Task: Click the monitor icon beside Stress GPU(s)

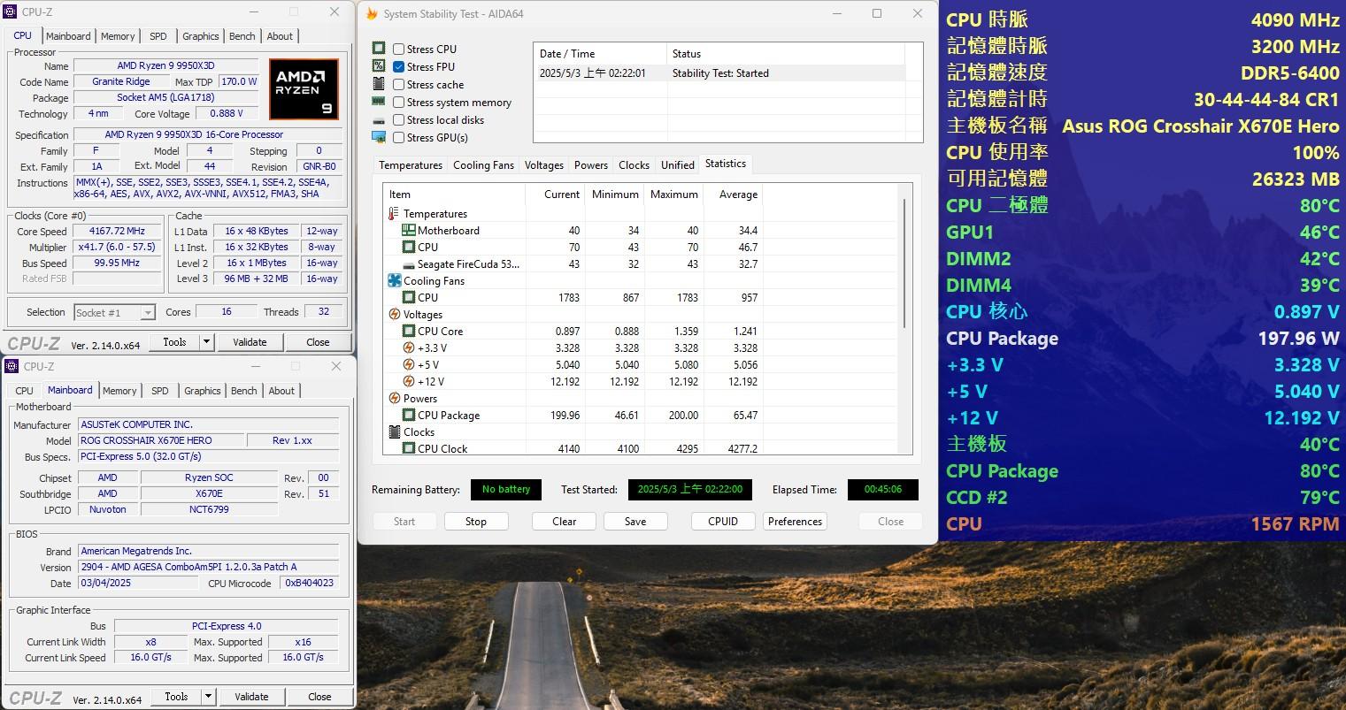Action: pos(379,138)
